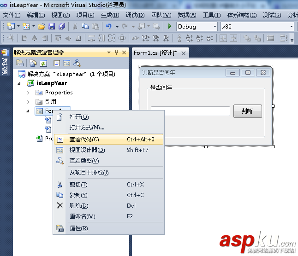Undo the last action with toolbar arrow
Viewport: 298px width, 256px height.
coord(109,26)
